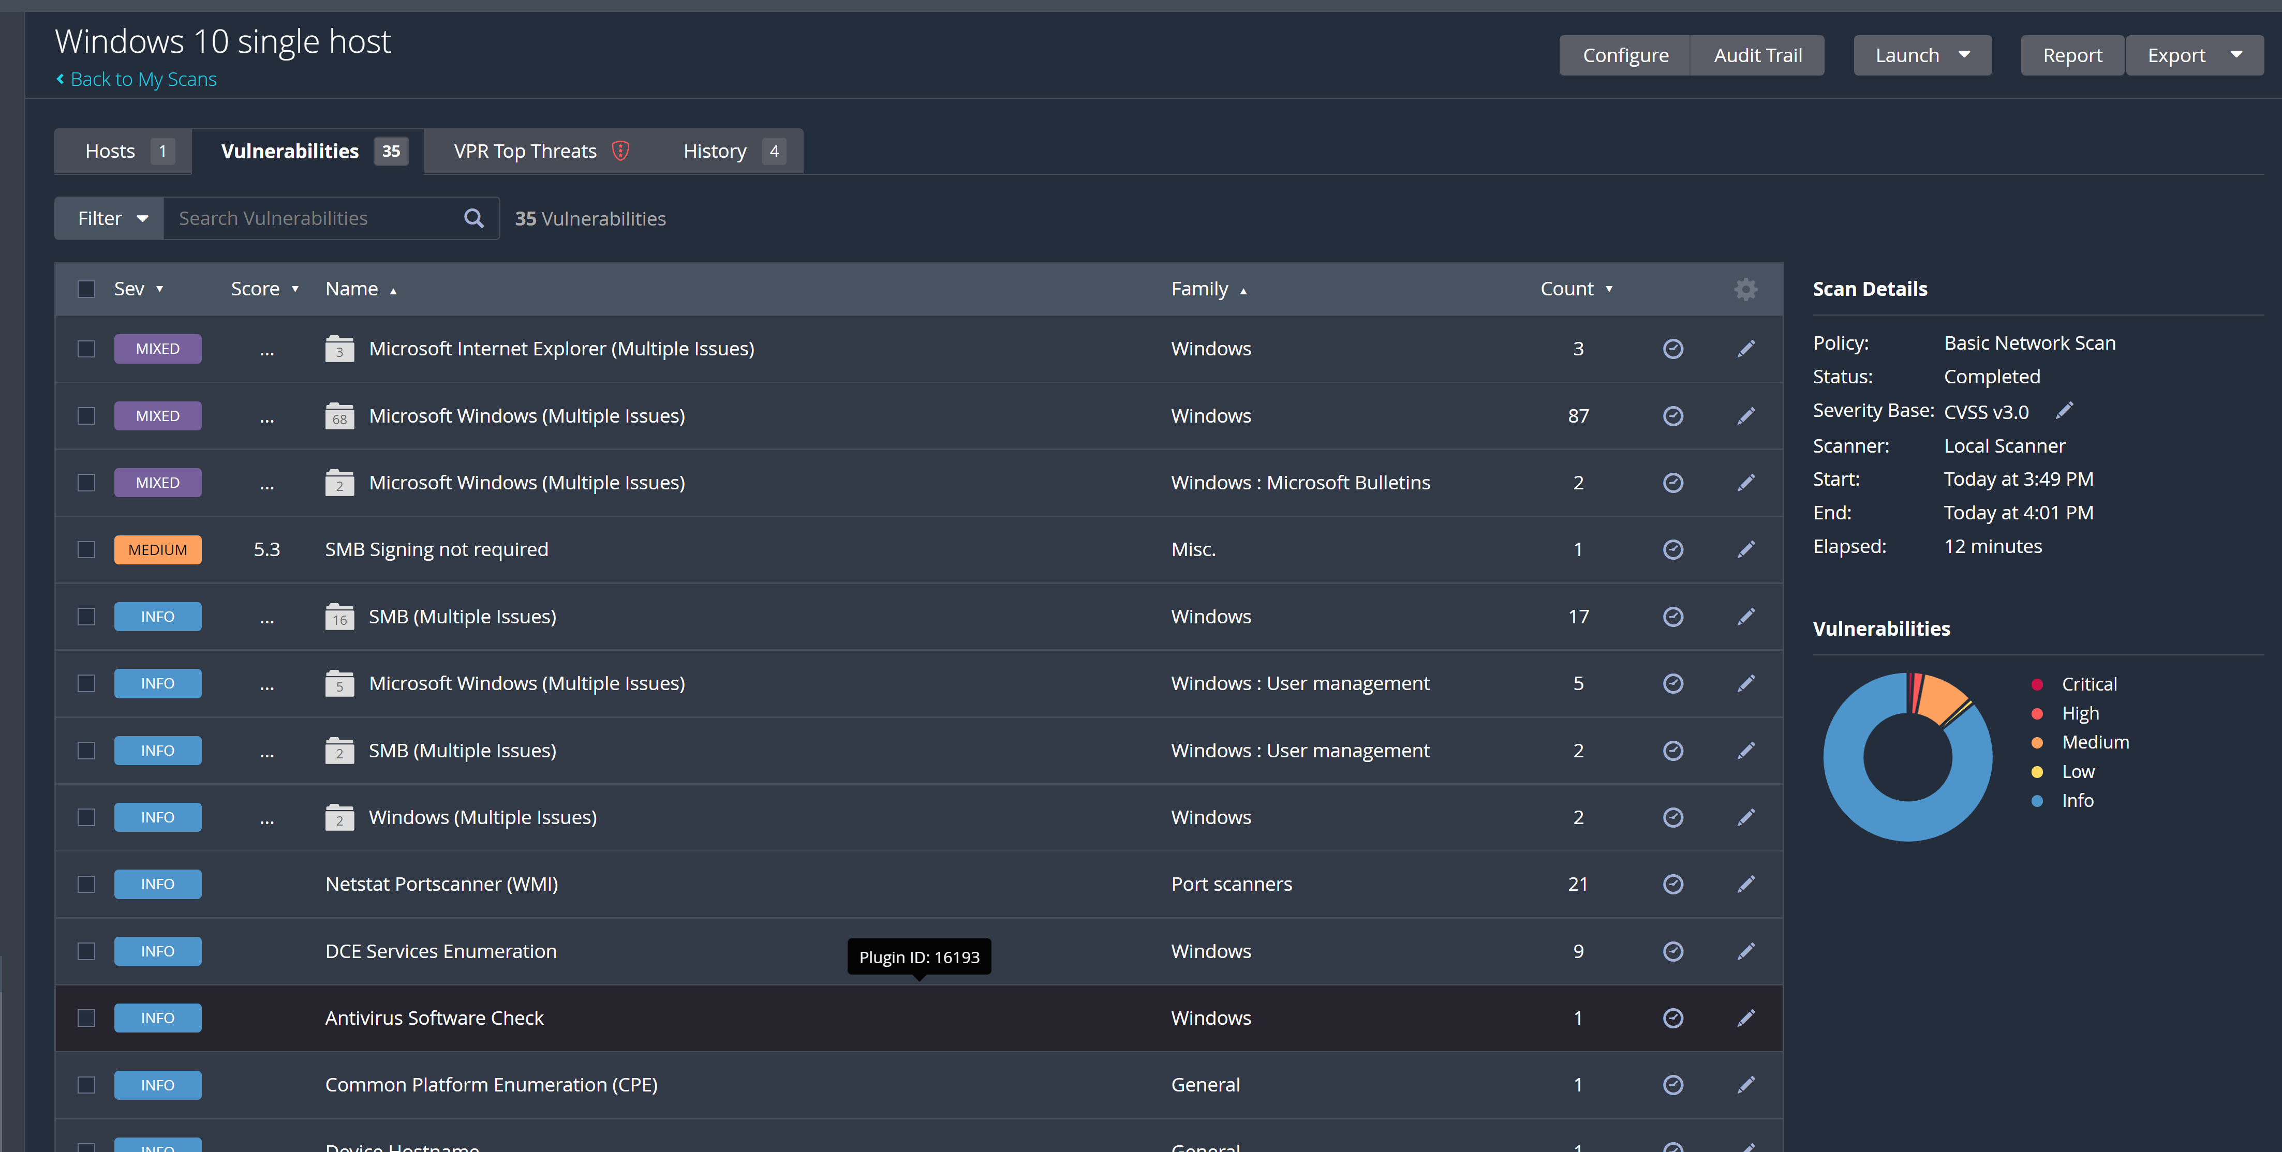Toggle the select-all checkbox in table header
The height and width of the screenshot is (1152, 2282).
click(86, 289)
